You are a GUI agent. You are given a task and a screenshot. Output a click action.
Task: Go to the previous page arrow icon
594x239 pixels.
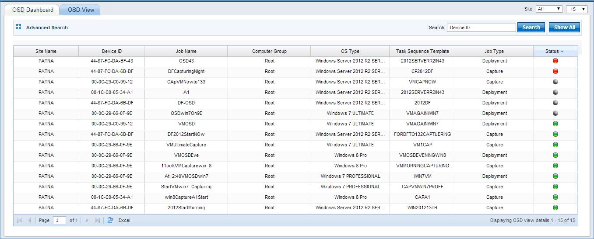click(x=30, y=220)
